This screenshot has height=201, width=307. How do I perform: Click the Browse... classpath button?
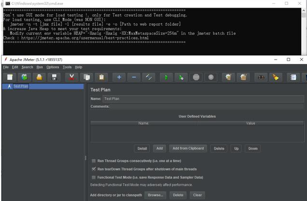(x=156, y=195)
